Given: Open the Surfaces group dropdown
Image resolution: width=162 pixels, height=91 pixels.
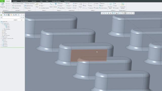Looking at the screenshot, I should point(113,10).
